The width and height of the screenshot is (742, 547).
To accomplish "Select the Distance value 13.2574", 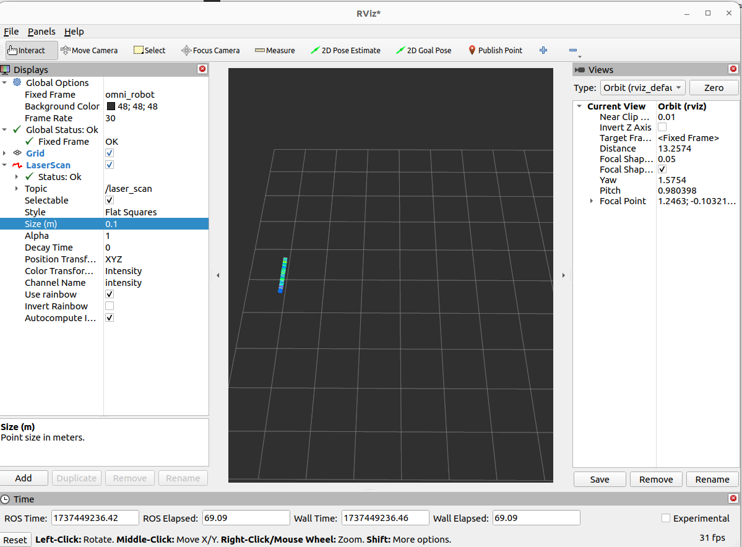I will [x=675, y=149].
